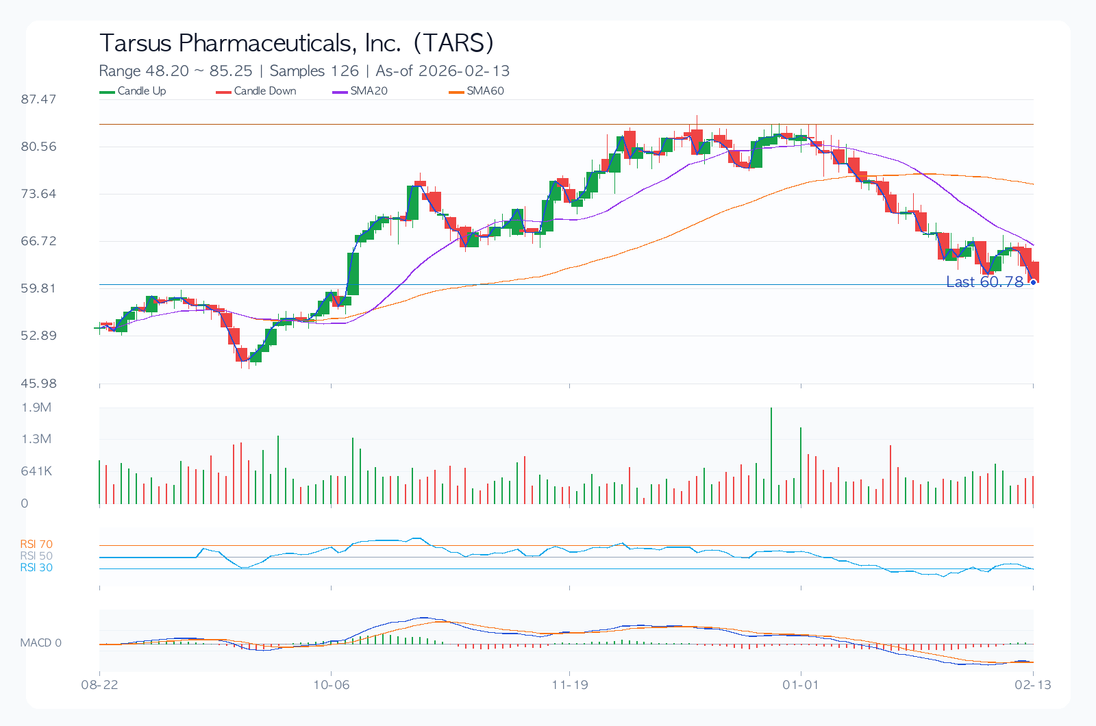Click the 10-06 date on the x-axis

(331, 685)
